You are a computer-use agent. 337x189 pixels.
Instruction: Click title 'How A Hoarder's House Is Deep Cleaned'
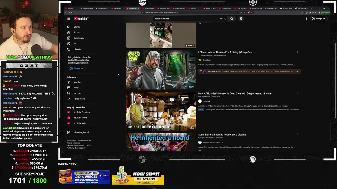[x=235, y=93]
